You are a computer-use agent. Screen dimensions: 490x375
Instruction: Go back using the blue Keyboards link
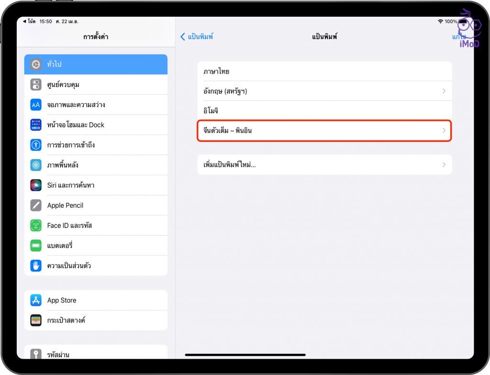pyautogui.click(x=197, y=36)
